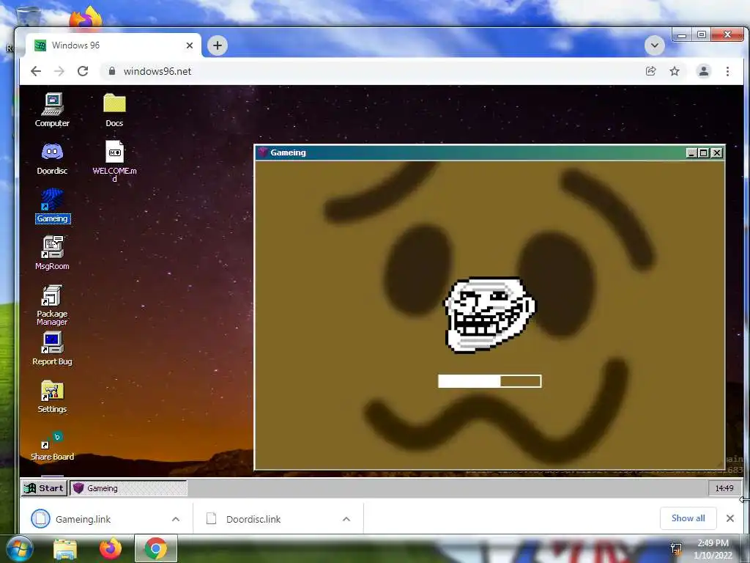Expand the Gameing.link download options chevron
Screen dimensions: 750x563
pyautogui.click(x=176, y=519)
